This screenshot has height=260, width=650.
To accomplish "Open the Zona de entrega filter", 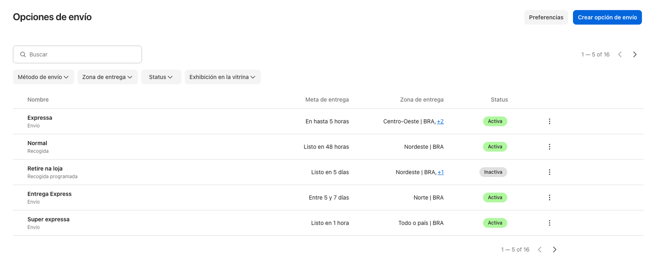I will 107,77.
